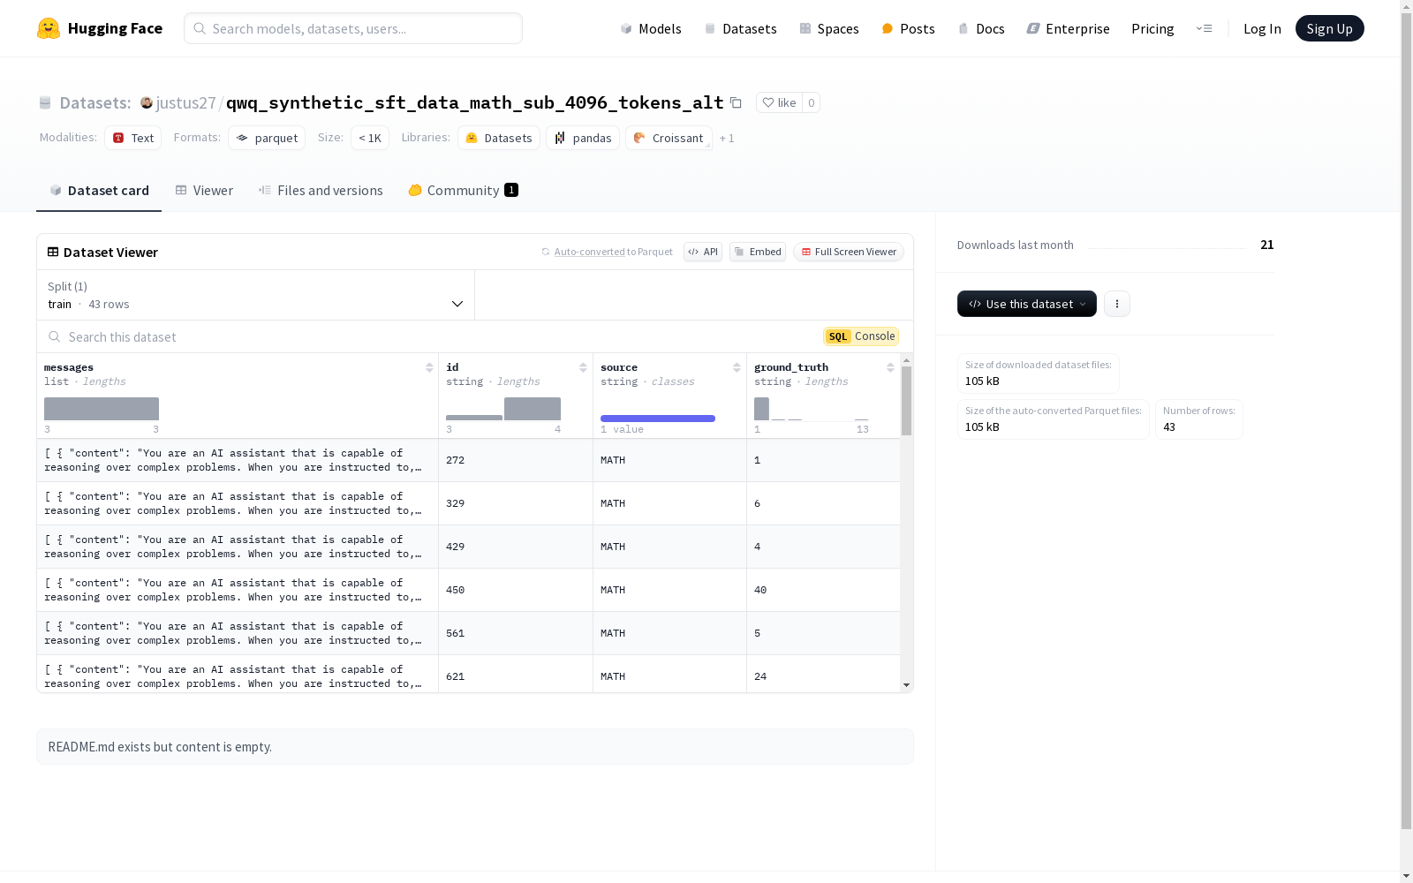Sort the ground_truth column
1413x883 pixels.
coord(890,367)
